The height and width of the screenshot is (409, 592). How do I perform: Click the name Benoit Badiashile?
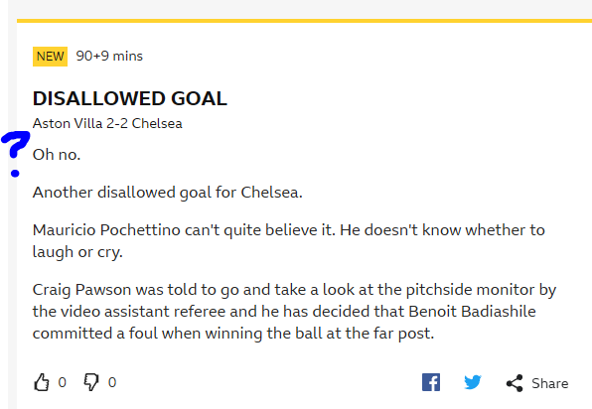pyautogui.click(x=472, y=312)
